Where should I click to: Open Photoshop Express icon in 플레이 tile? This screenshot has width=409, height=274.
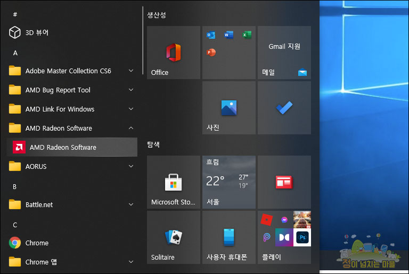click(x=302, y=237)
